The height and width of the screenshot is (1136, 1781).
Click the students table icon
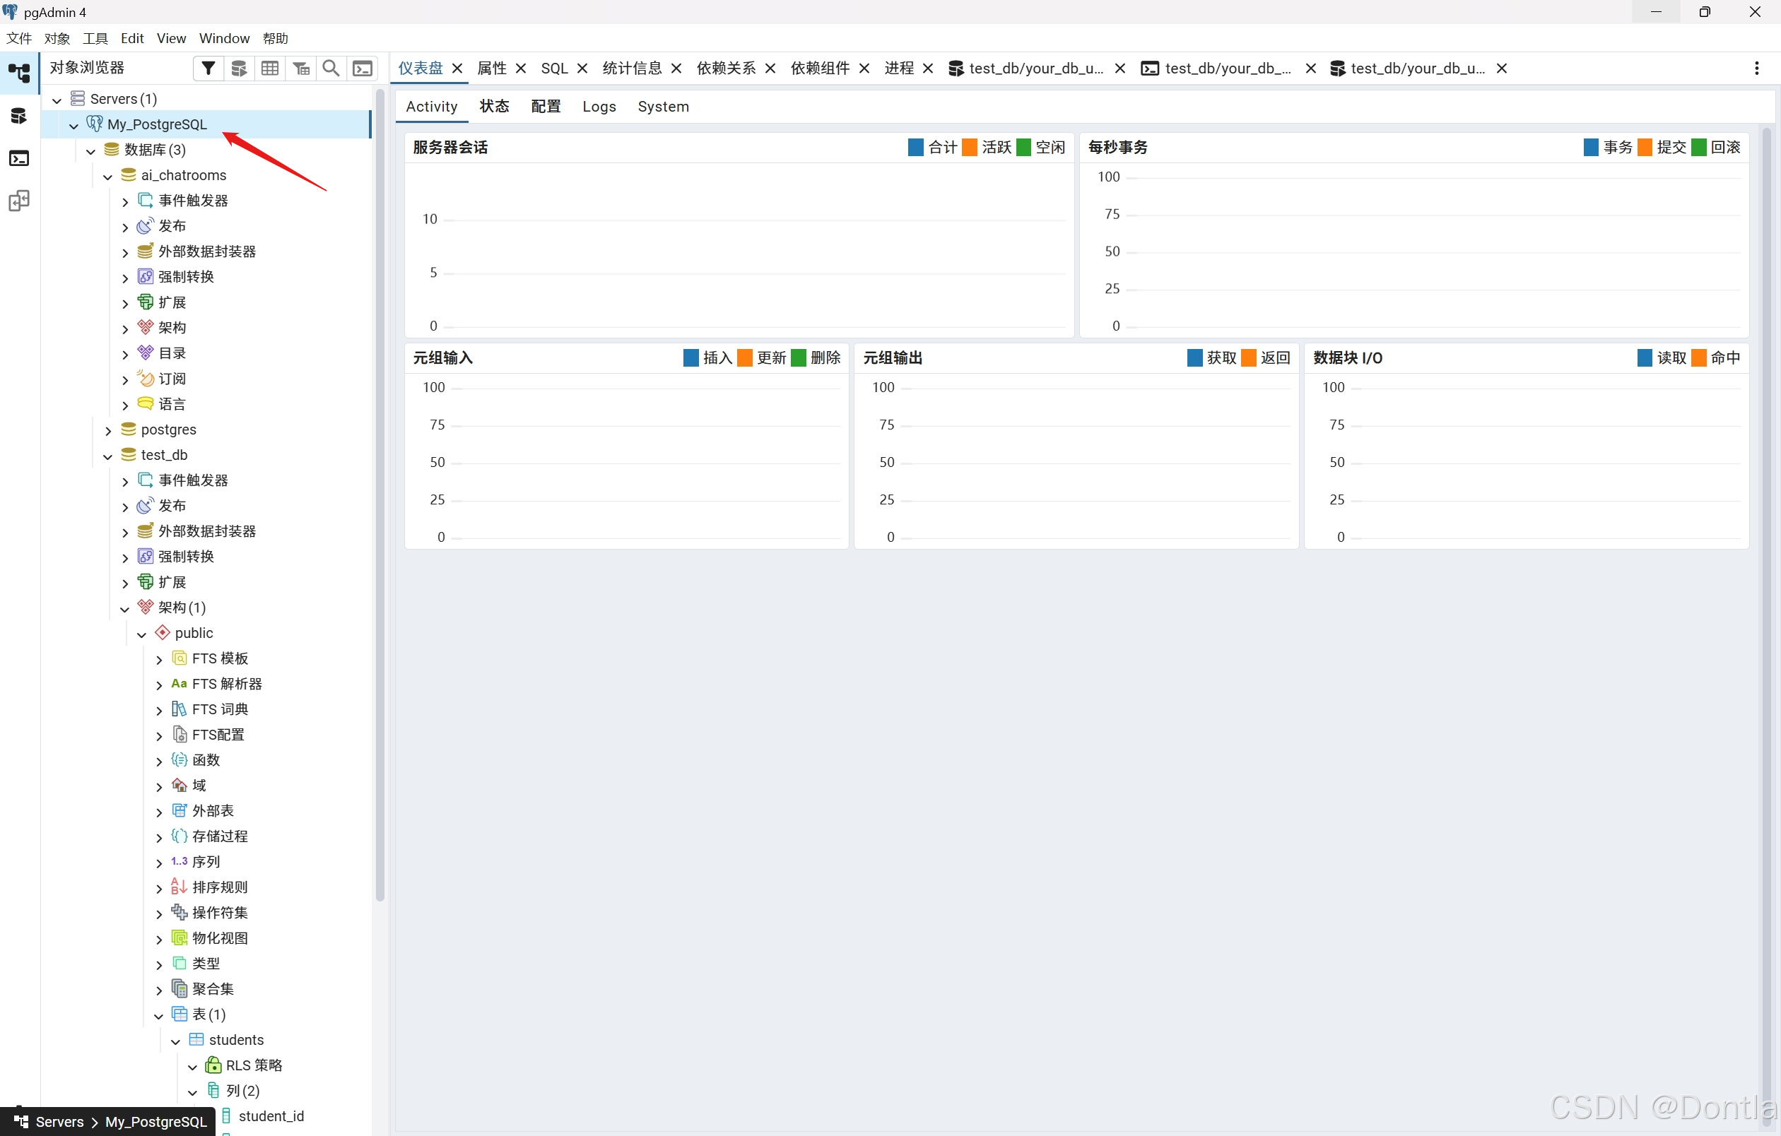(x=196, y=1039)
